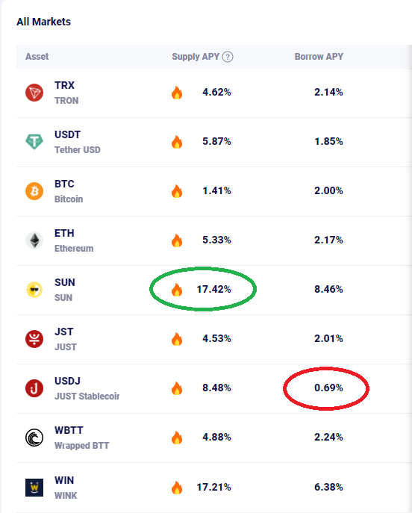Viewport: 412px width, 513px height.
Task: Click the SUN token sunglasses icon
Action: point(34,290)
